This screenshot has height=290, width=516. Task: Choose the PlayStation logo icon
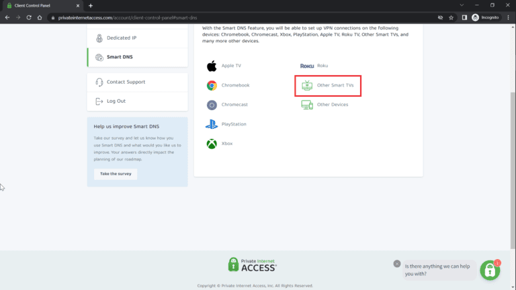point(211,124)
